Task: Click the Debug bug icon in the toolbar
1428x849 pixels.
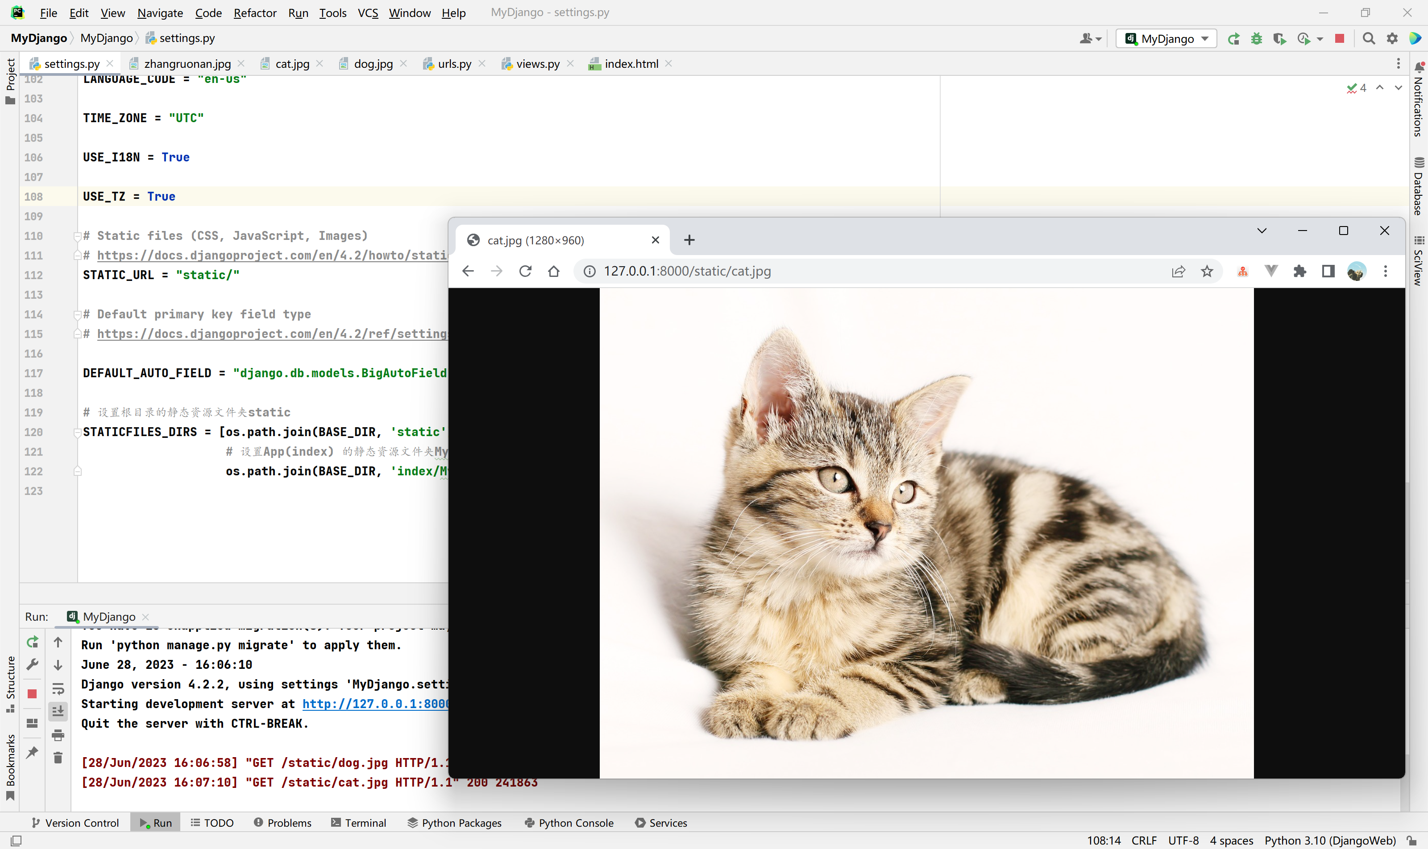Action: 1257,39
